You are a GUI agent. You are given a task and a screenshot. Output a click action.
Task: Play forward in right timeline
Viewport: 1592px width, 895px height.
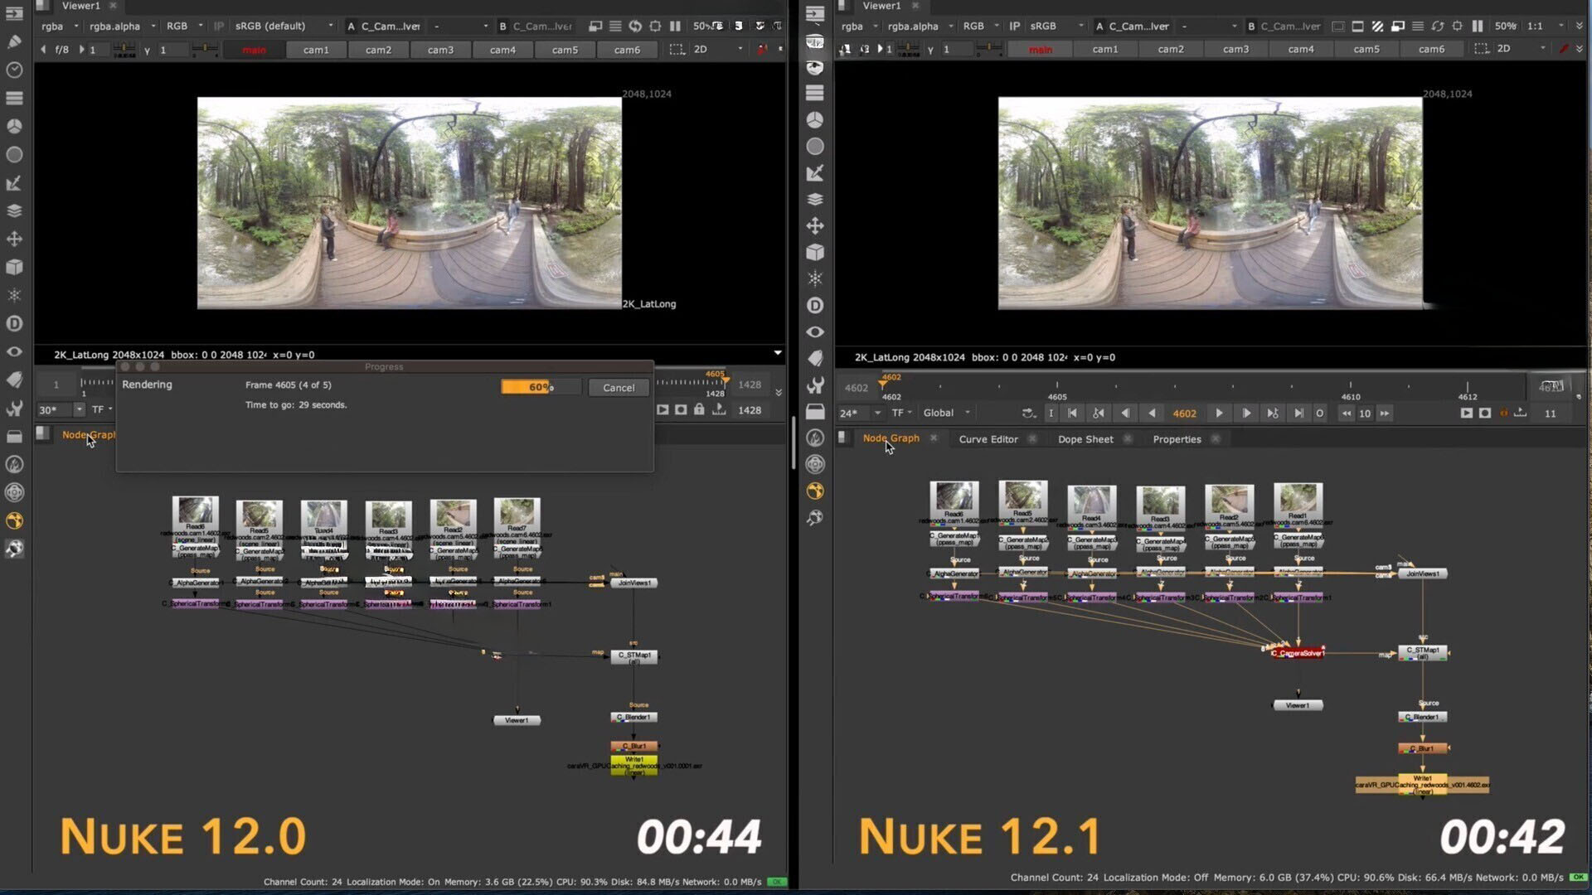(1219, 413)
